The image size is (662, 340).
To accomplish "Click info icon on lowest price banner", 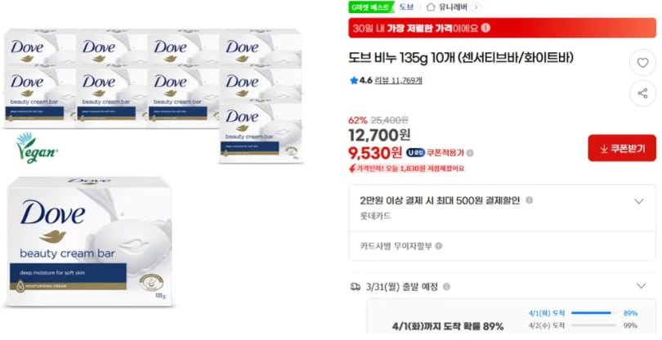I will pos(485,28).
